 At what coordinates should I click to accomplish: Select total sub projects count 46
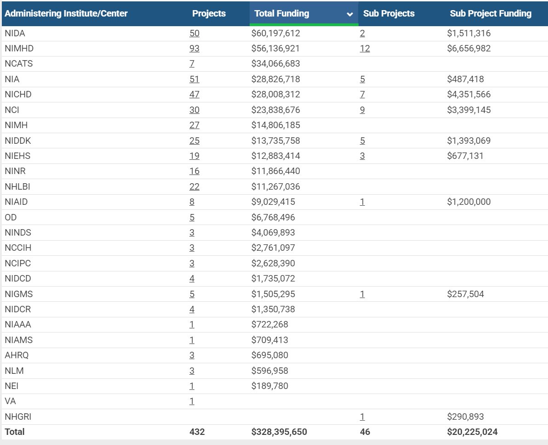point(365,432)
